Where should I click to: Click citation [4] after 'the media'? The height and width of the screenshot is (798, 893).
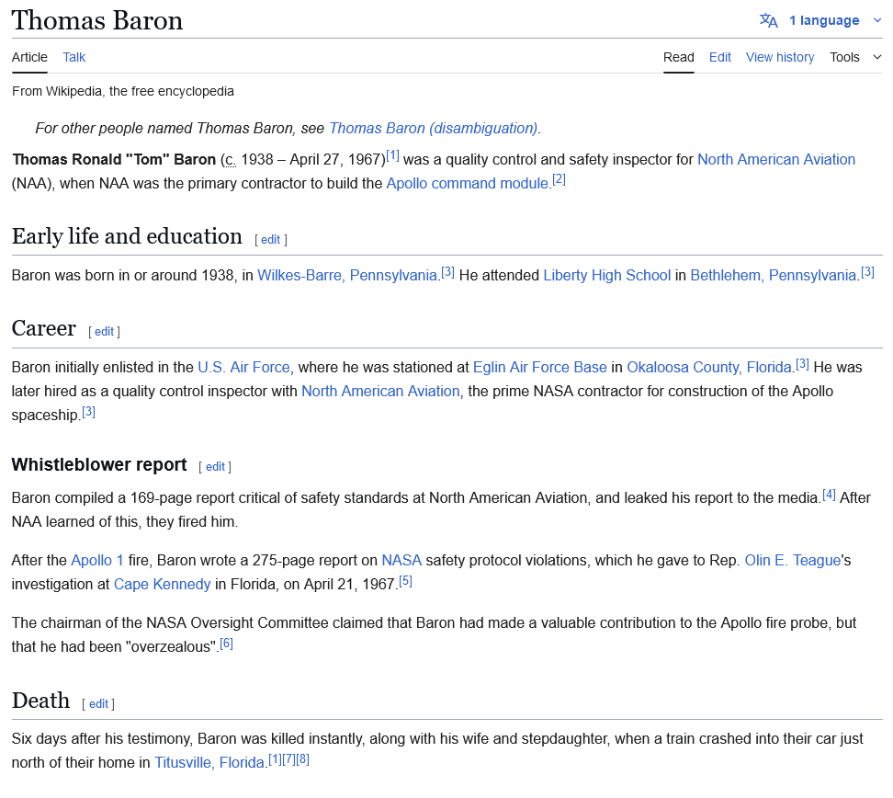(x=830, y=495)
